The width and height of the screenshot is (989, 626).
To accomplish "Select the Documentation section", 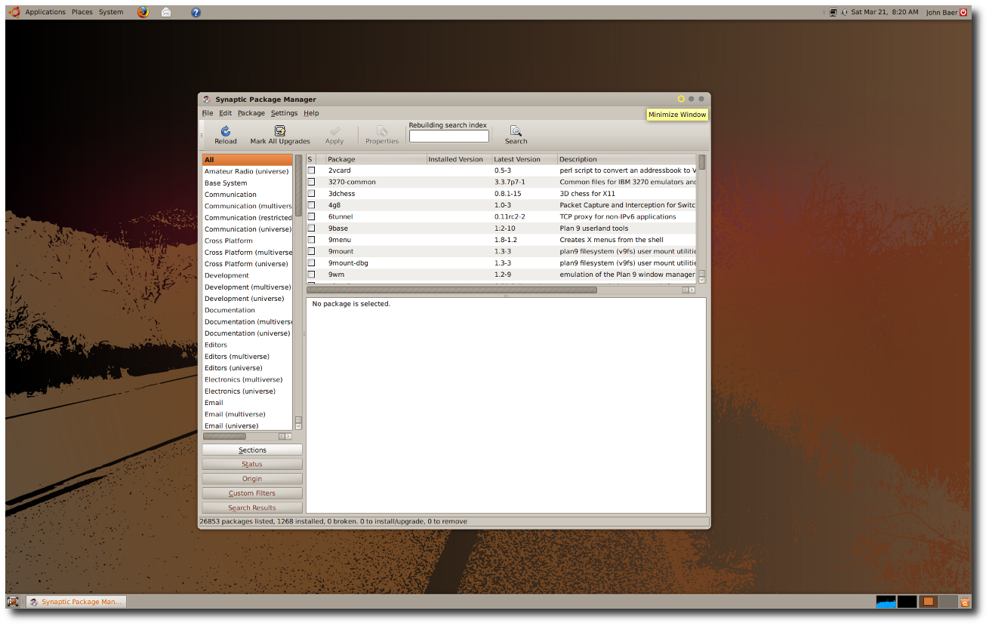I will [x=247, y=310].
